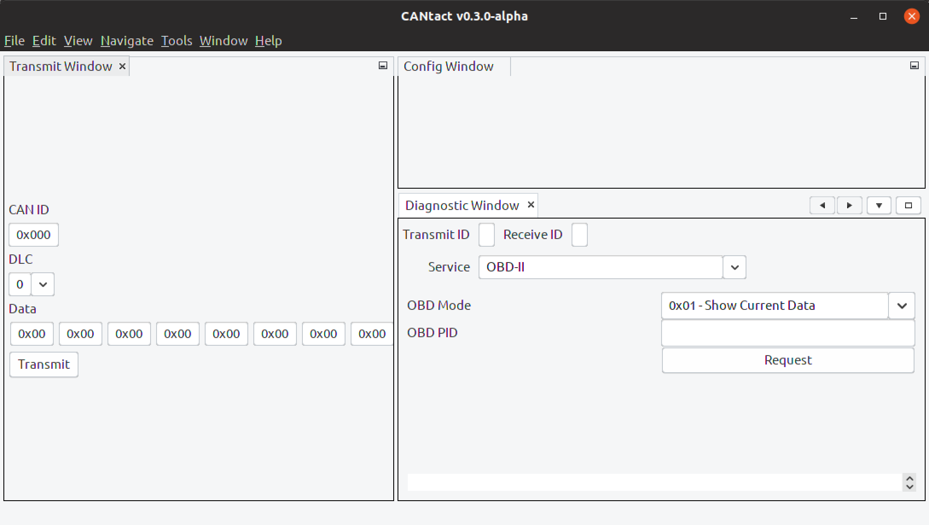Click output area scroll down arrow
Screen dimensions: 929x525
[x=909, y=487]
